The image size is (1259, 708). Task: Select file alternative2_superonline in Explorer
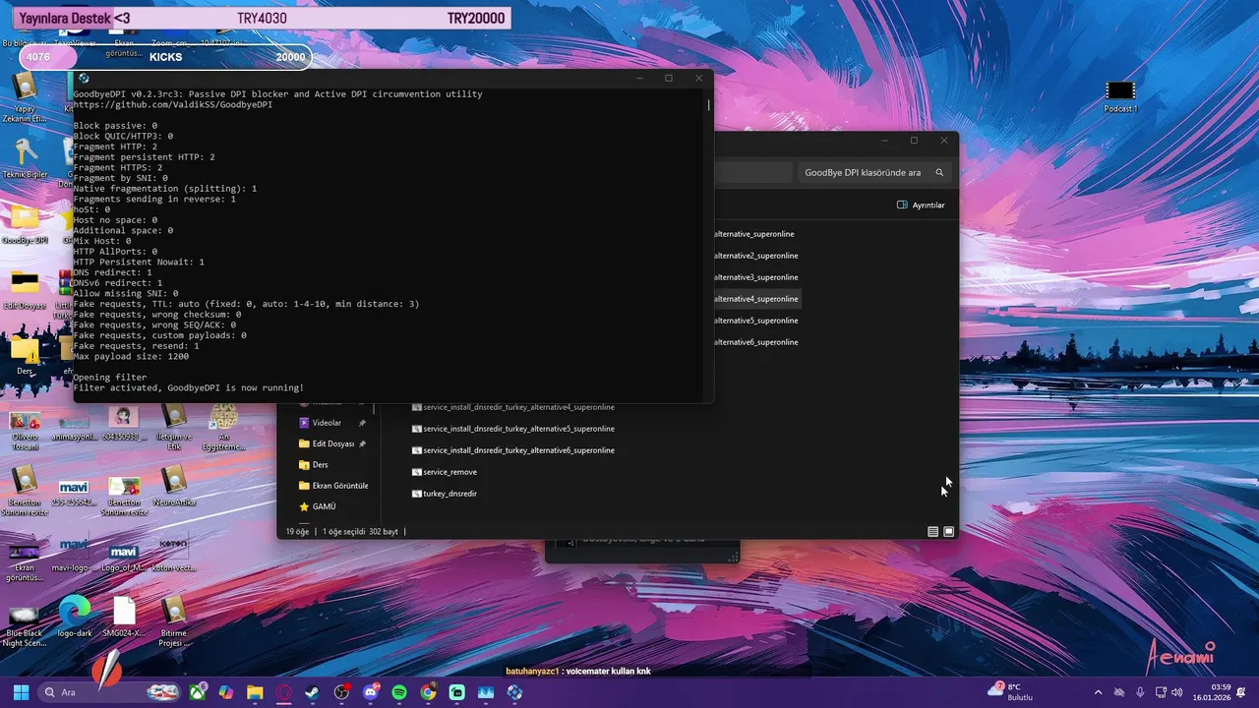(757, 256)
